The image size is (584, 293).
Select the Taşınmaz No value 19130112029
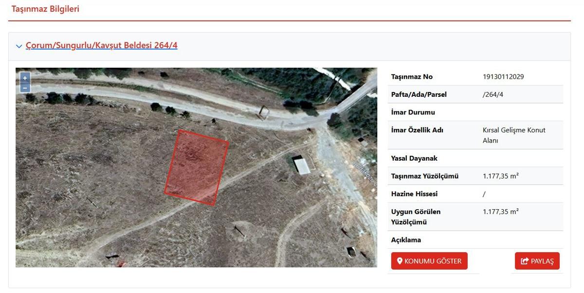point(503,77)
